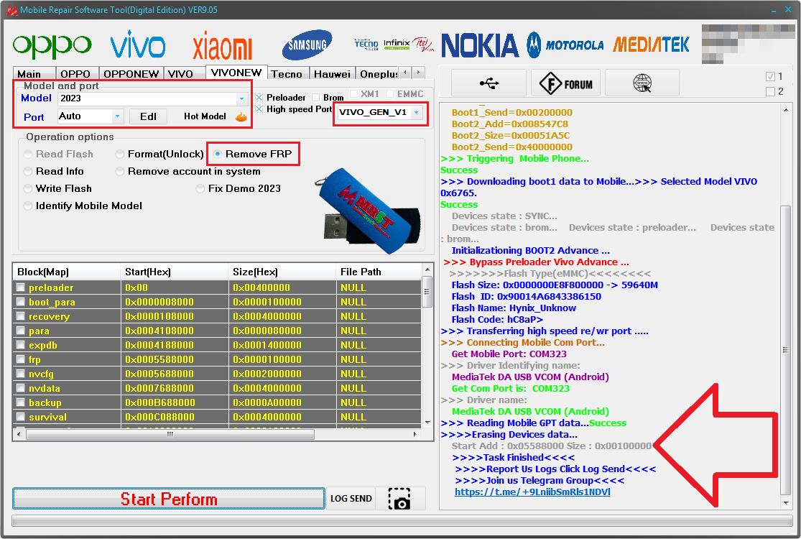The height and width of the screenshot is (539, 801).
Task: Check the preloader partition checkbox
Action: (20, 287)
